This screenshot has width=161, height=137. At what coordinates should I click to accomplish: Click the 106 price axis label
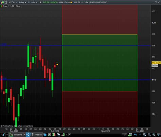click(x=154, y=103)
